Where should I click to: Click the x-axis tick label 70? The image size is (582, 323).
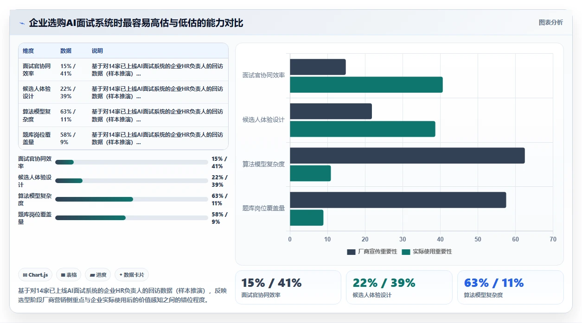[553, 240]
